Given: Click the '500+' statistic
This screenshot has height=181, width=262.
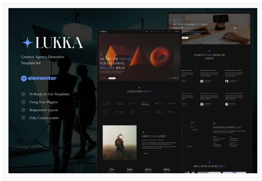Looking at the screenshot, I should tap(148, 170).
